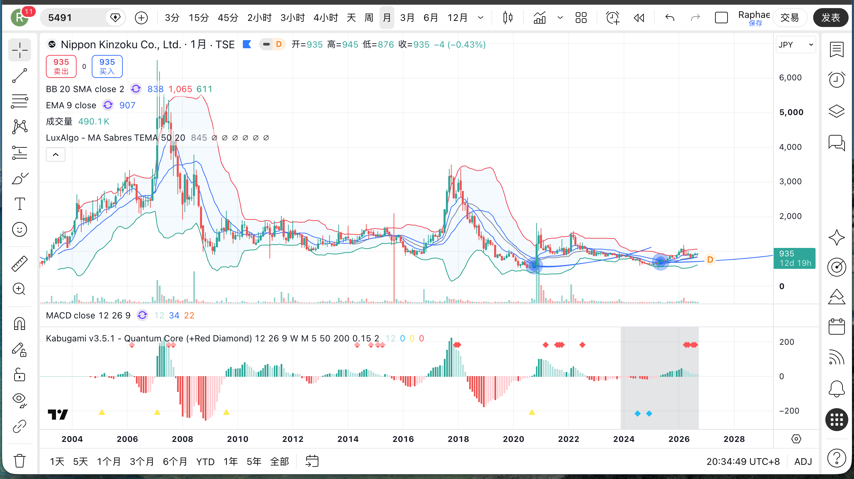Select the 月 monthly interval
This screenshot has height=479, width=854.
[387, 18]
